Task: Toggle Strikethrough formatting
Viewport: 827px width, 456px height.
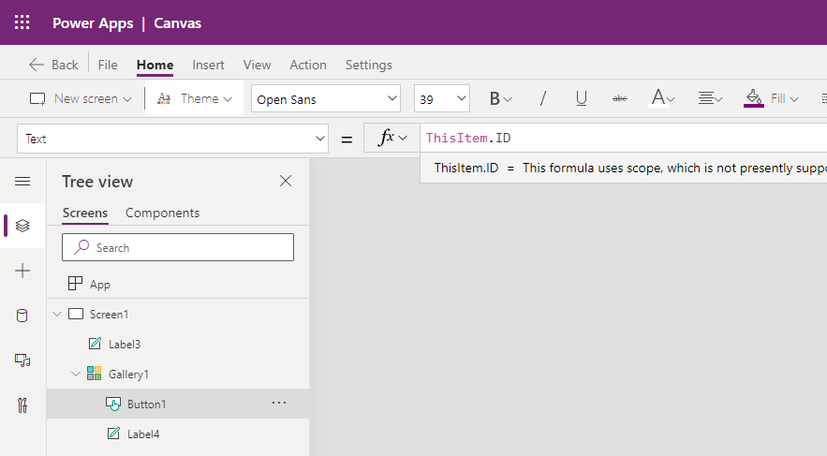Action: [x=620, y=98]
